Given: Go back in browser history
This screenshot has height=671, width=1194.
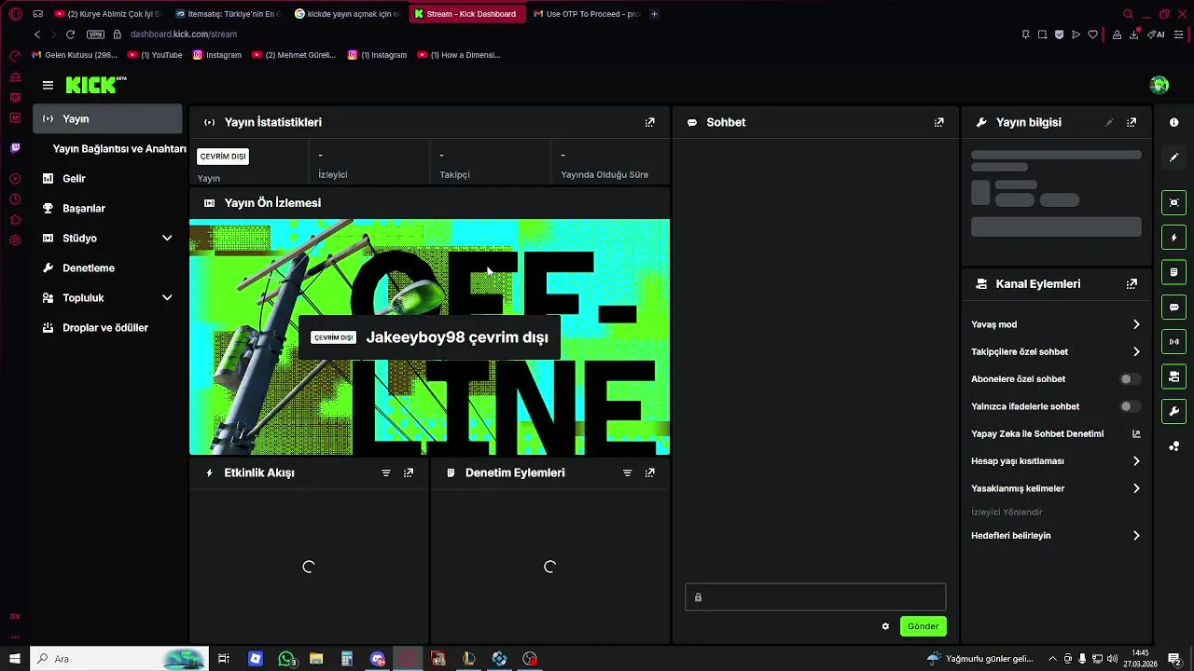Looking at the screenshot, I should tap(37, 34).
